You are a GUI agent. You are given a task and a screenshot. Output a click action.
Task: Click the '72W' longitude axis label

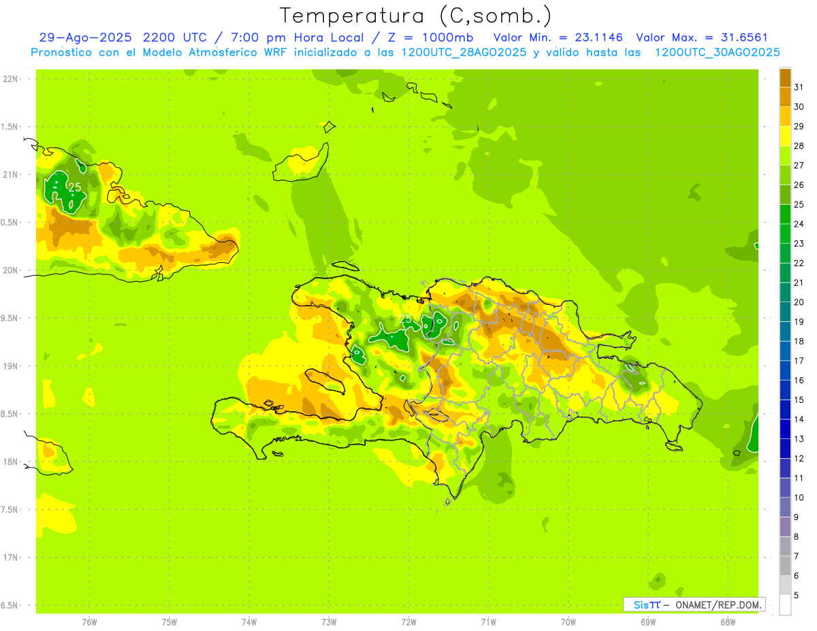[x=408, y=622]
